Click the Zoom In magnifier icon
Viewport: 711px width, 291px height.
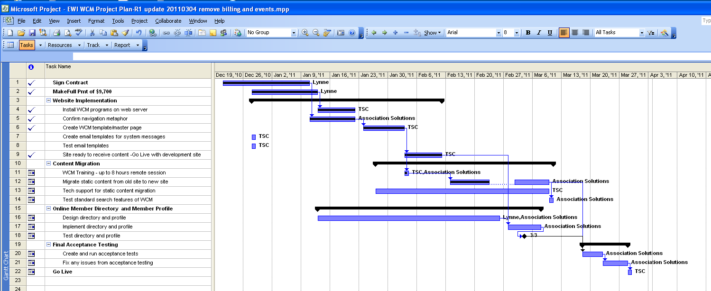pyautogui.click(x=305, y=33)
